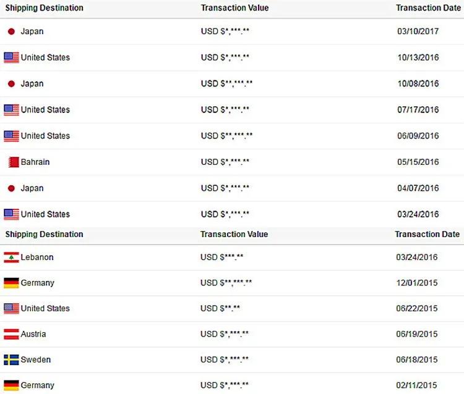Click the Austria destination text
Image resolution: width=464 pixels, height=394 pixels.
pos(33,334)
